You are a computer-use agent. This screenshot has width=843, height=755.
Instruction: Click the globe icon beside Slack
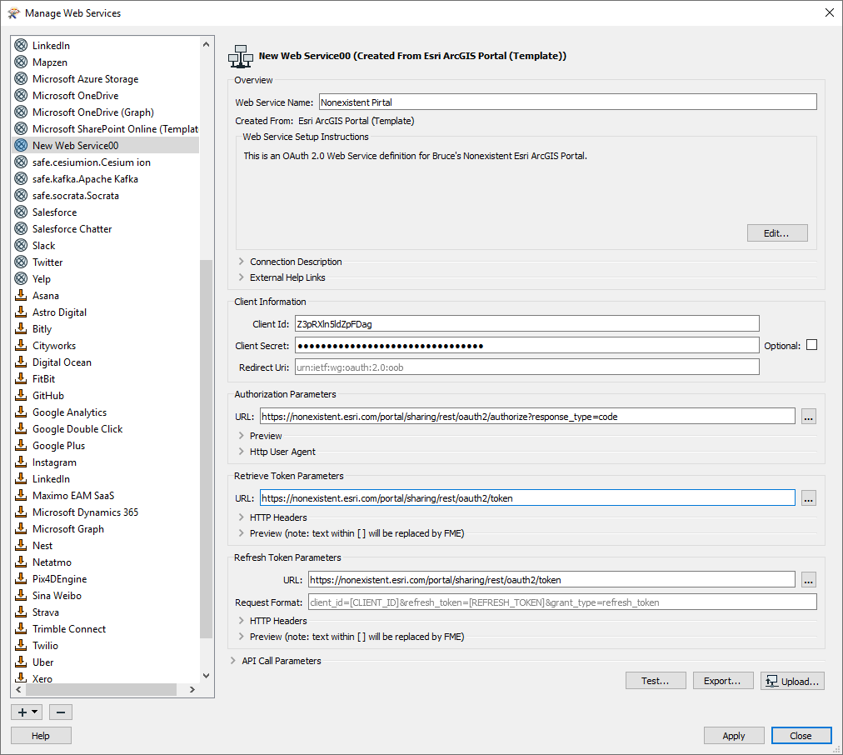click(21, 245)
